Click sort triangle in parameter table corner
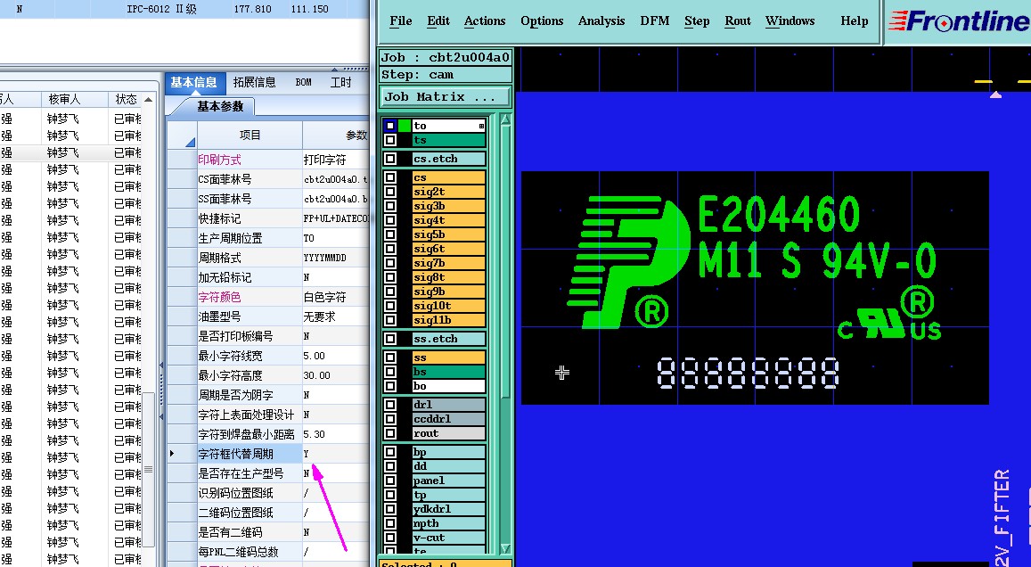The width and height of the screenshot is (1031, 567). 190,142
